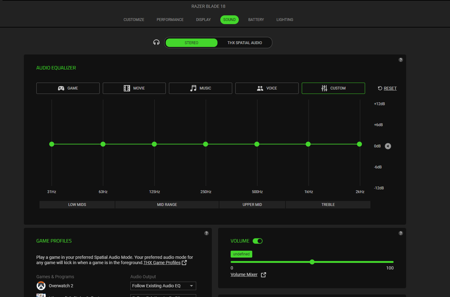Click the Upper Mid band label
The height and width of the screenshot is (297, 450).
coord(252,205)
